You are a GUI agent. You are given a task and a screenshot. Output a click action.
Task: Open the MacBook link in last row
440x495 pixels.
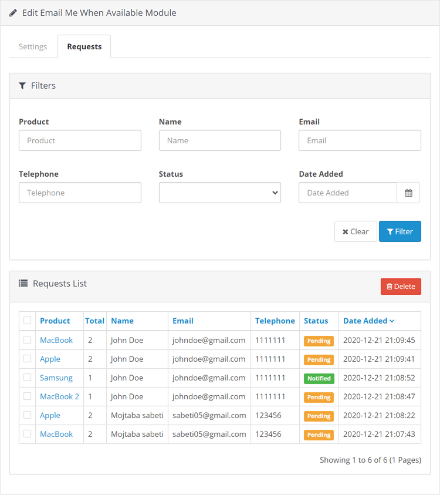click(x=56, y=434)
